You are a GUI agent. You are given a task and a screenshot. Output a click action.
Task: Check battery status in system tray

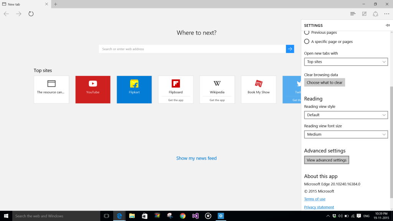click(x=347, y=216)
